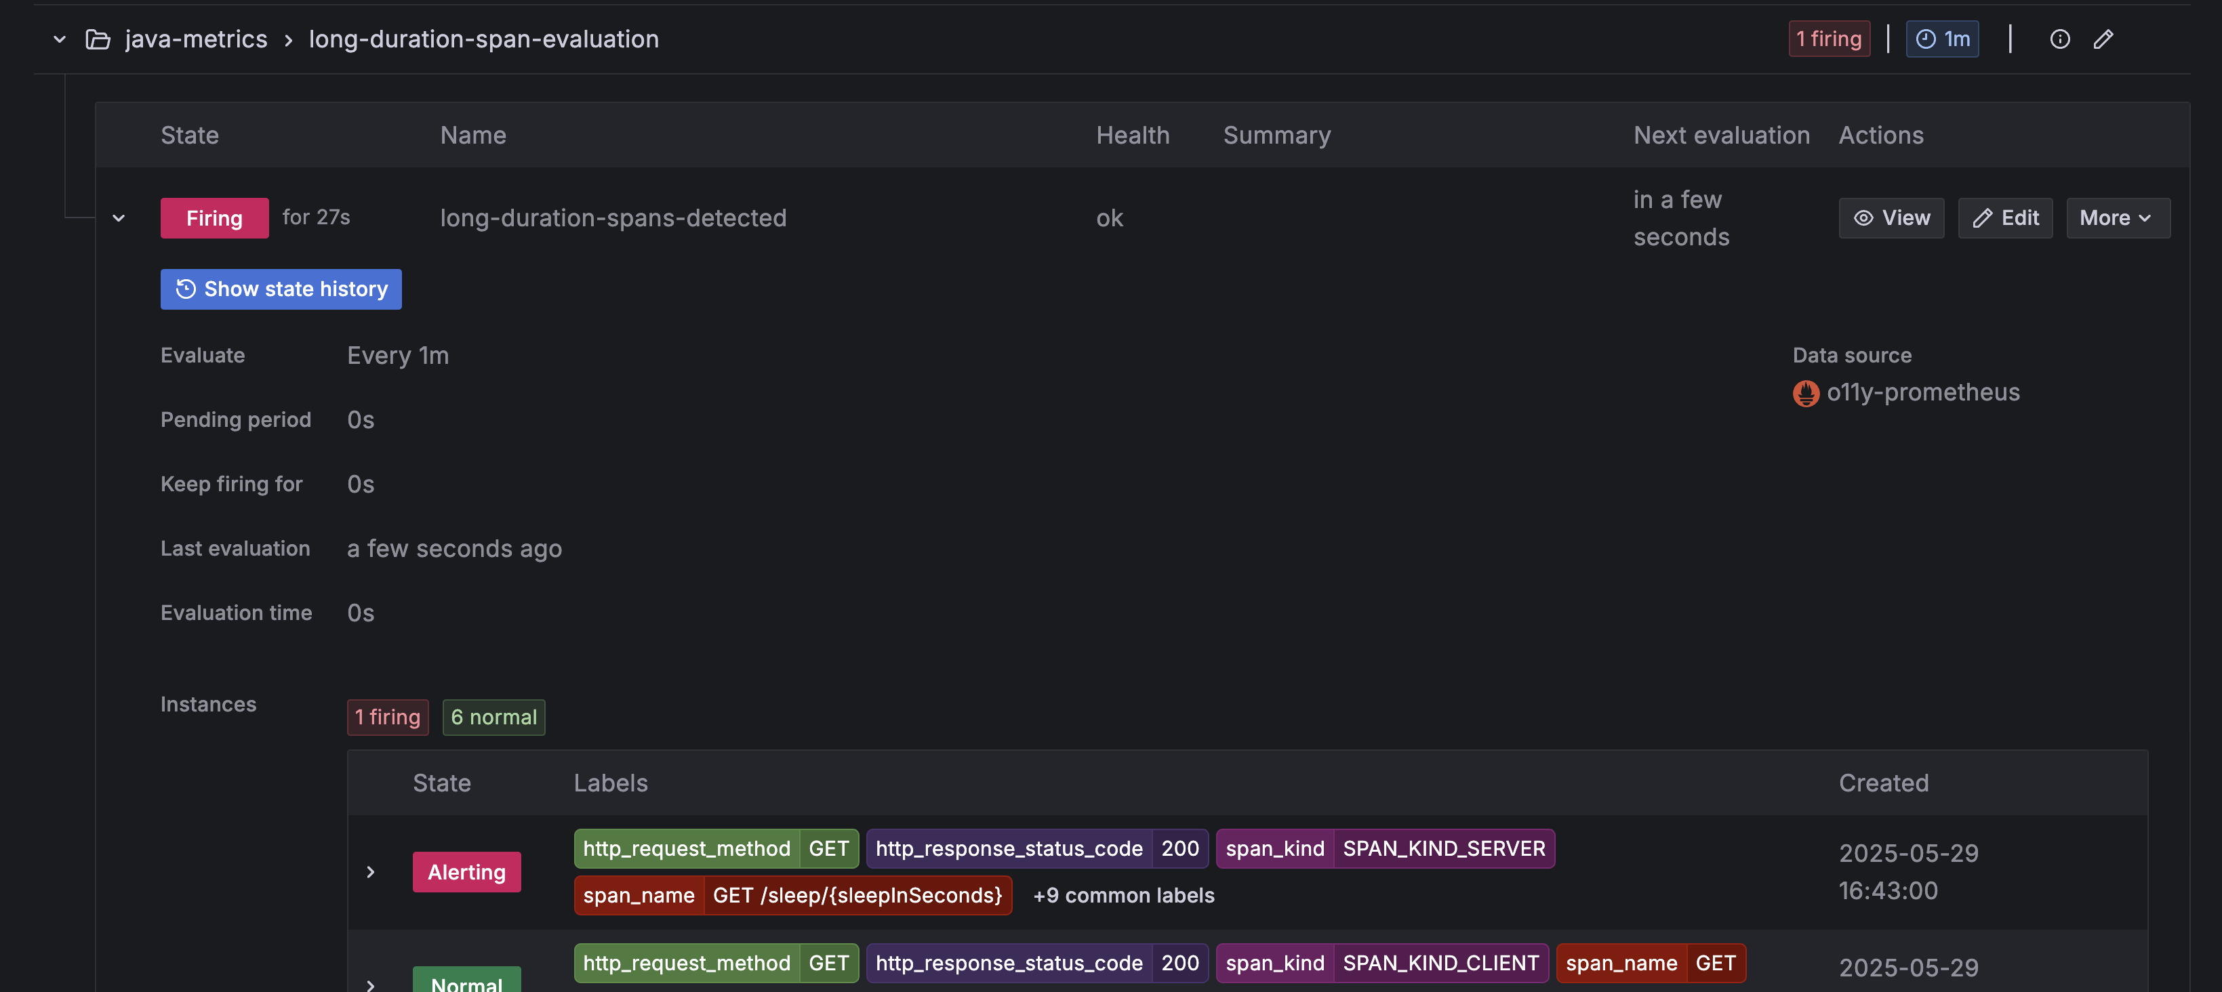Filter instances by 6 normal

pyautogui.click(x=493, y=717)
